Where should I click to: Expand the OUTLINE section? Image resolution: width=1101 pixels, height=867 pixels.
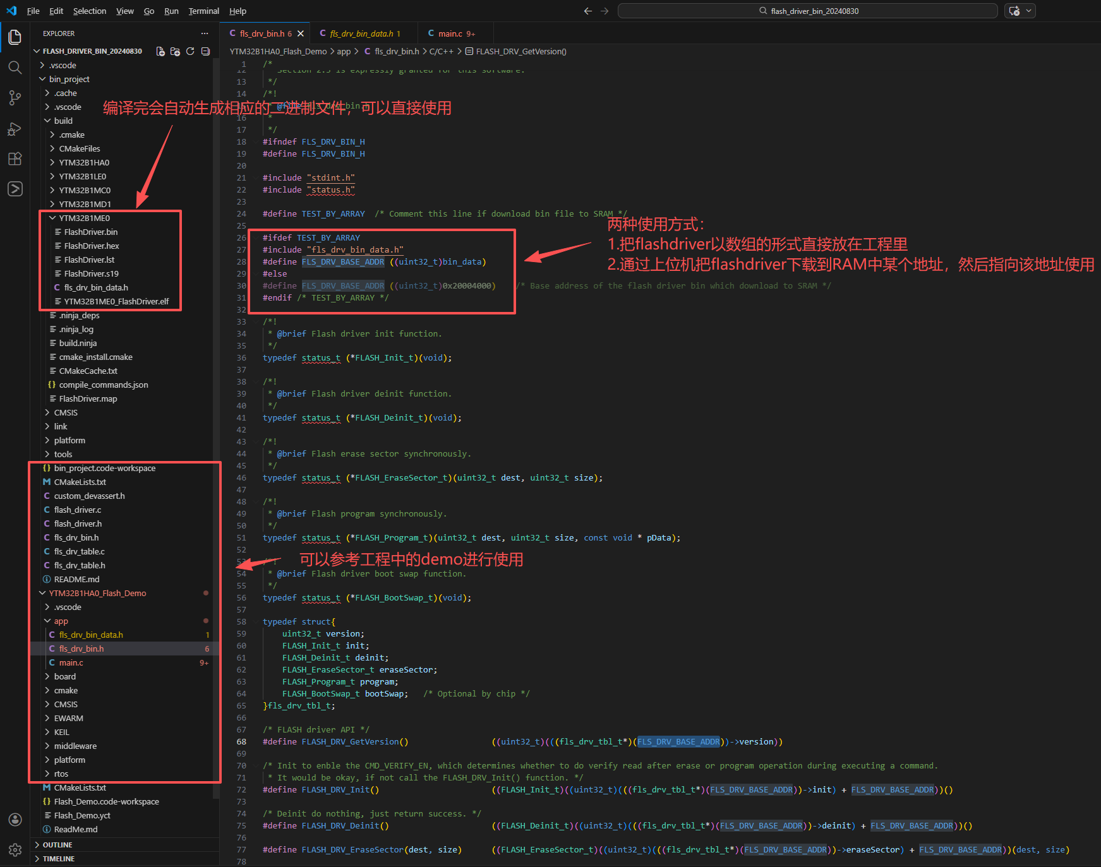point(57,845)
